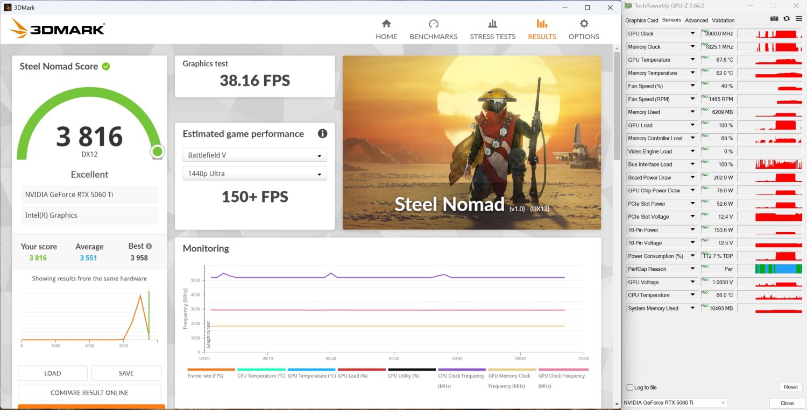
Task: Open the 1440p Ultra resolution dropdown
Action: point(255,174)
